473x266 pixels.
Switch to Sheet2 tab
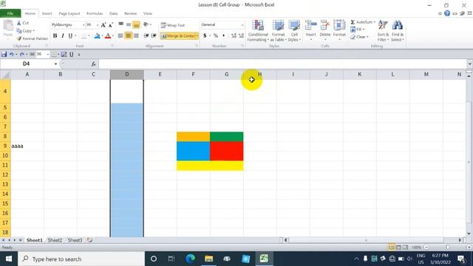click(x=55, y=240)
